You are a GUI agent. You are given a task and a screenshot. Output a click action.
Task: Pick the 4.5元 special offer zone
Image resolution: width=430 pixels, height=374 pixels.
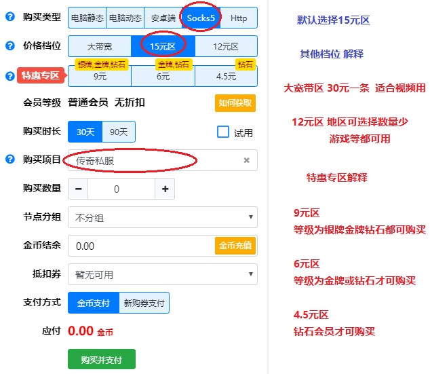(x=226, y=77)
